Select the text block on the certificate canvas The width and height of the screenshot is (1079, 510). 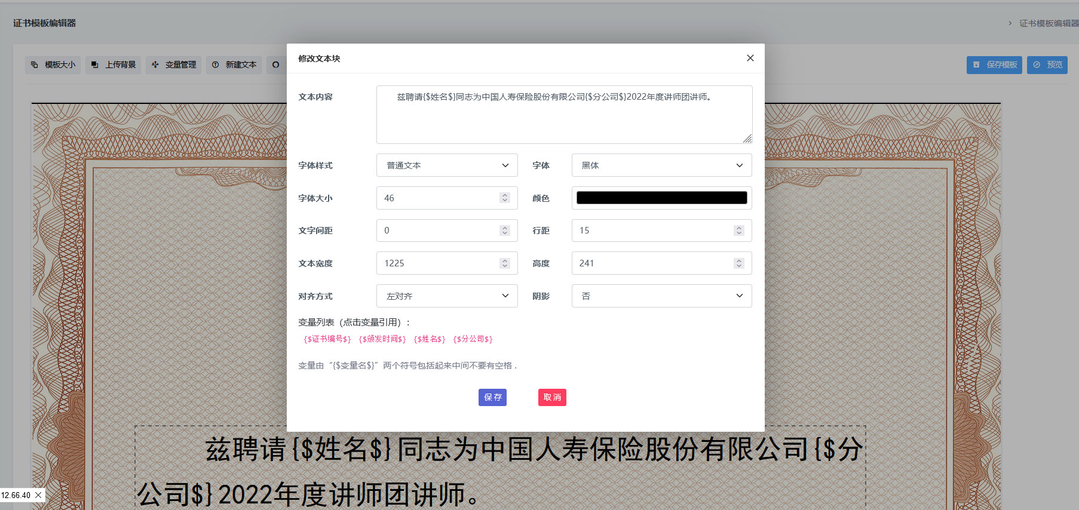tap(500, 468)
